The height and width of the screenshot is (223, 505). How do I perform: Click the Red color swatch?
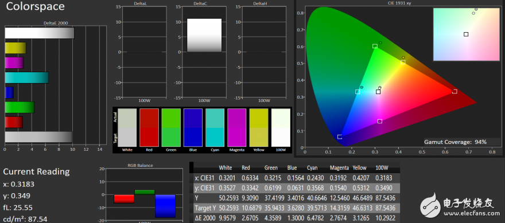149,128
